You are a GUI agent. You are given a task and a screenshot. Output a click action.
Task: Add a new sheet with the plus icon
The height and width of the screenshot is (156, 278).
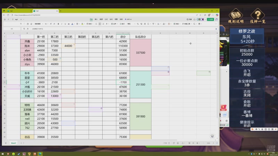tap(21, 143)
